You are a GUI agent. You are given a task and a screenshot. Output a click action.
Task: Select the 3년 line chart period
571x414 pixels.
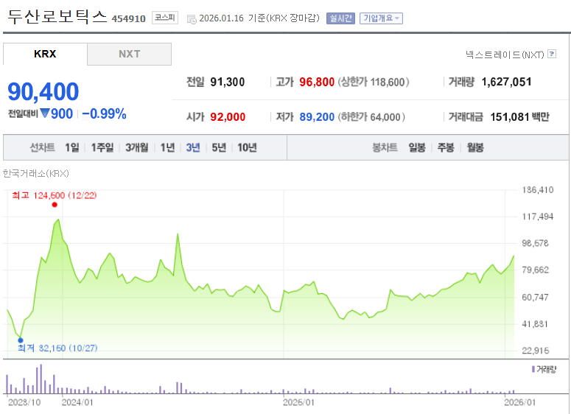coord(193,147)
